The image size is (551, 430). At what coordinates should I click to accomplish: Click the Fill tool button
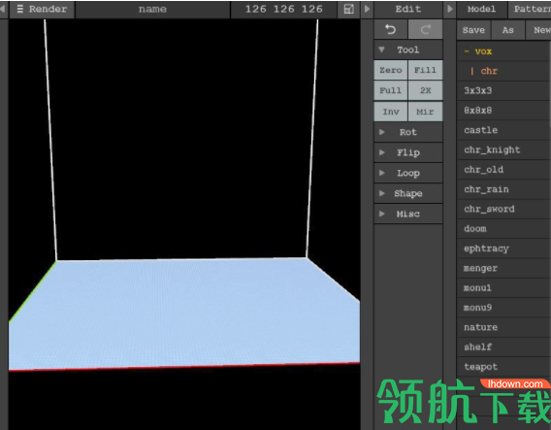(x=425, y=70)
